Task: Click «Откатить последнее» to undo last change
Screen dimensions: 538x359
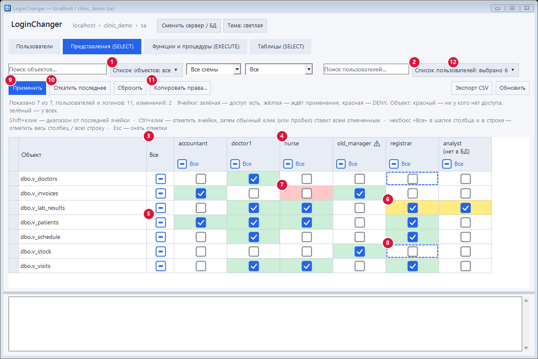Action: pos(80,88)
